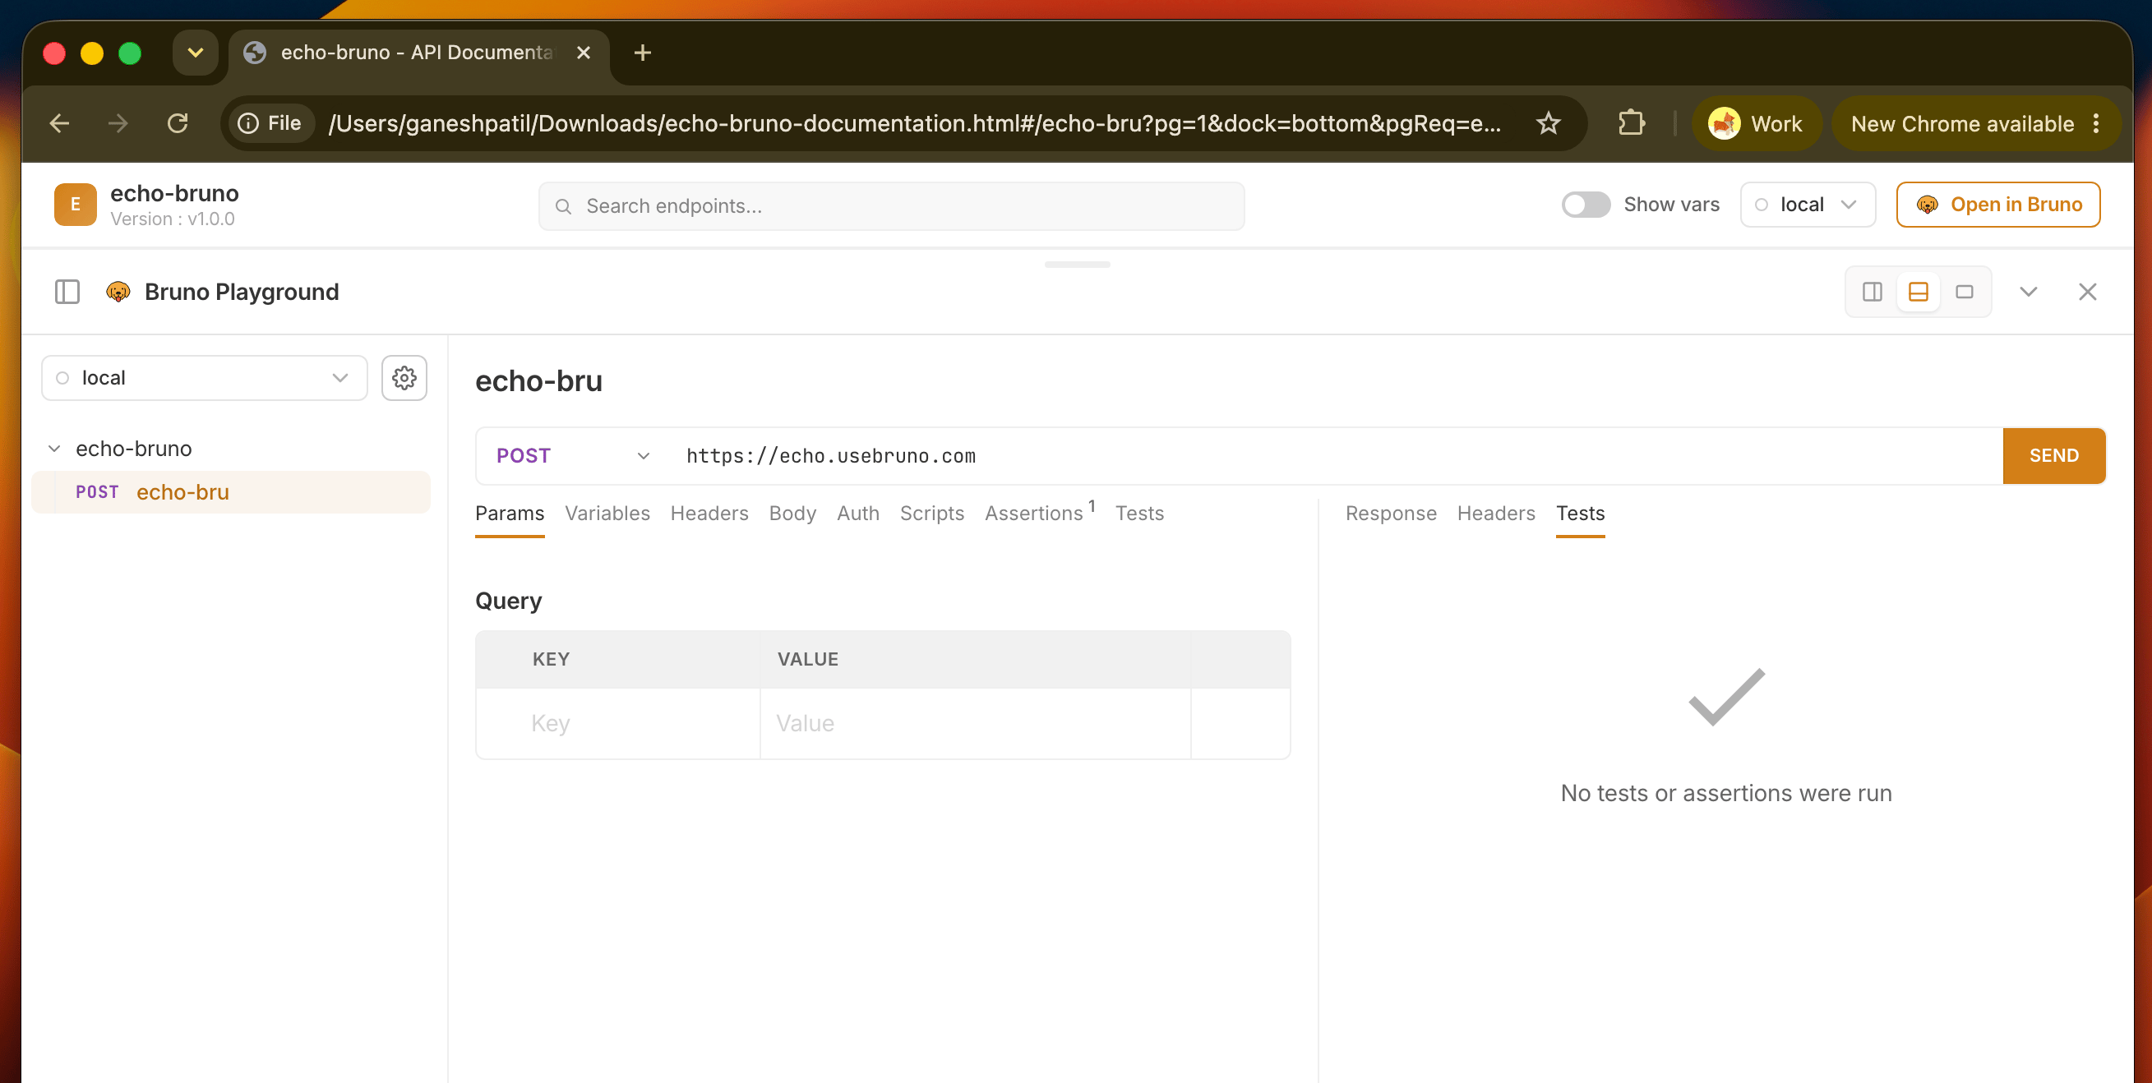The width and height of the screenshot is (2152, 1083).
Task: Switch to the Scripts tab
Action: (931, 514)
